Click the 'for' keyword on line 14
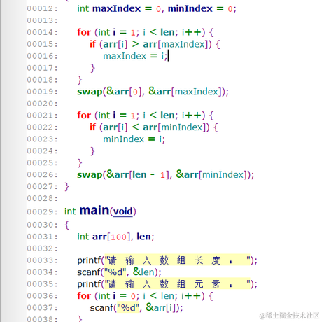The height and width of the screenshot is (322, 322). pyautogui.click(x=84, y=32)
